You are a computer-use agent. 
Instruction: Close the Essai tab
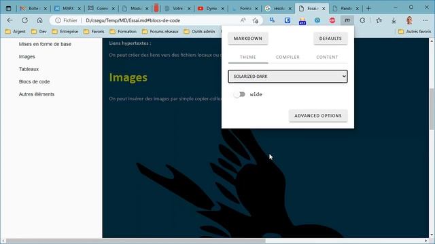tap(324, 9)
